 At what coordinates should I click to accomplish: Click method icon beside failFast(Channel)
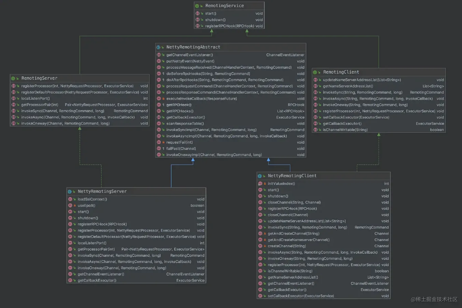click(x=159, y=148)
